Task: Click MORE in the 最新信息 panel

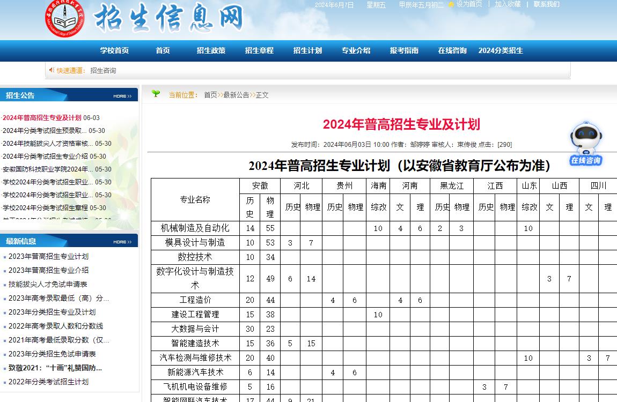Action: point(122,242)
